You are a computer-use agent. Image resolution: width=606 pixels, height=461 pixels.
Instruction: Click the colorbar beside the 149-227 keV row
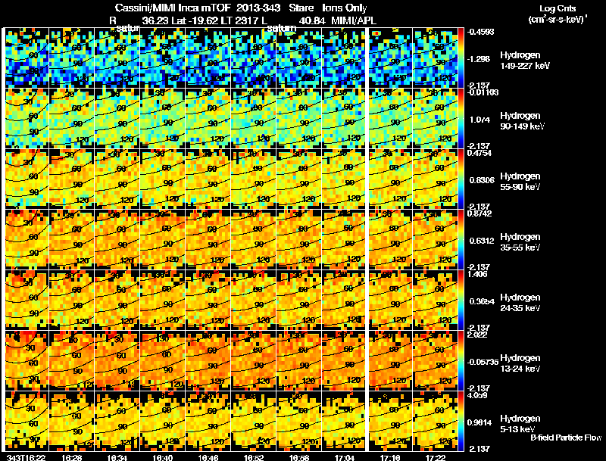pyautogui.click(x=461, y=58)
